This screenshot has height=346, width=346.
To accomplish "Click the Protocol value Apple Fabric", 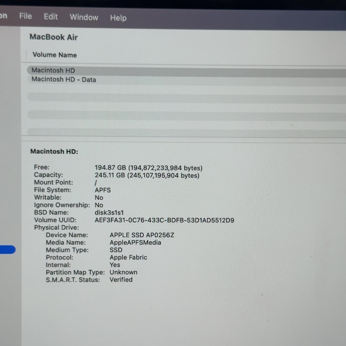I will 128,257.
